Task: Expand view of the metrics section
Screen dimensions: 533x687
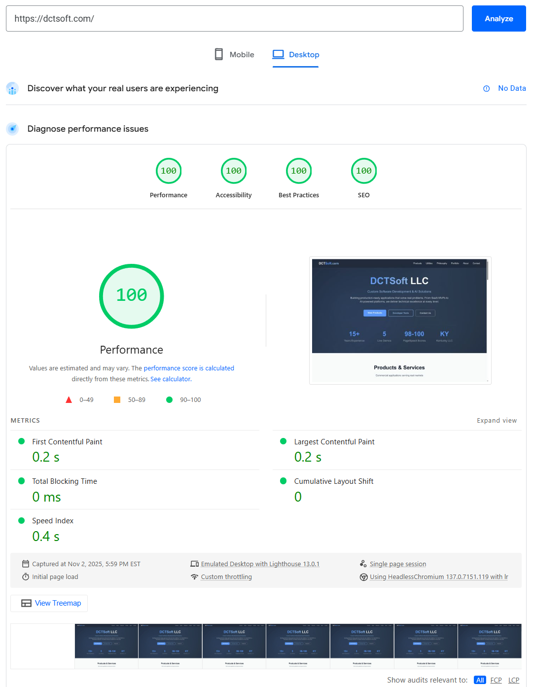Action: (x=497, y=420)
